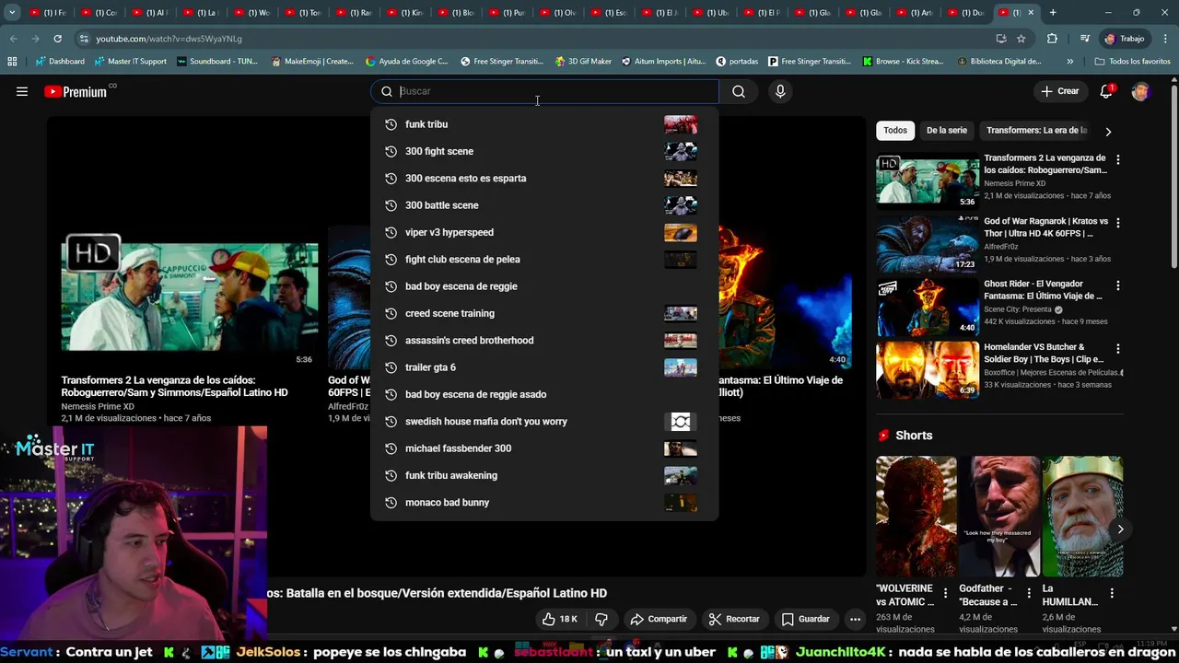Click the Compartir share button

659,619
